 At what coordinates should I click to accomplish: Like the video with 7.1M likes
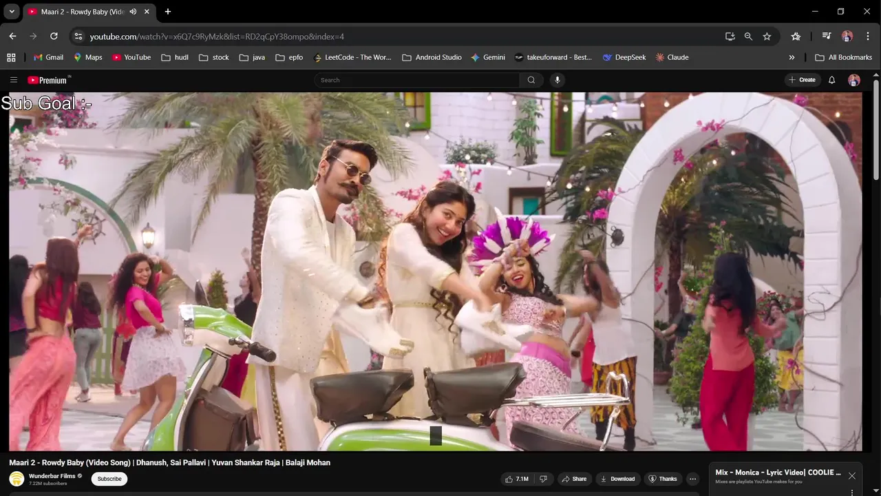tap(517, 479)
